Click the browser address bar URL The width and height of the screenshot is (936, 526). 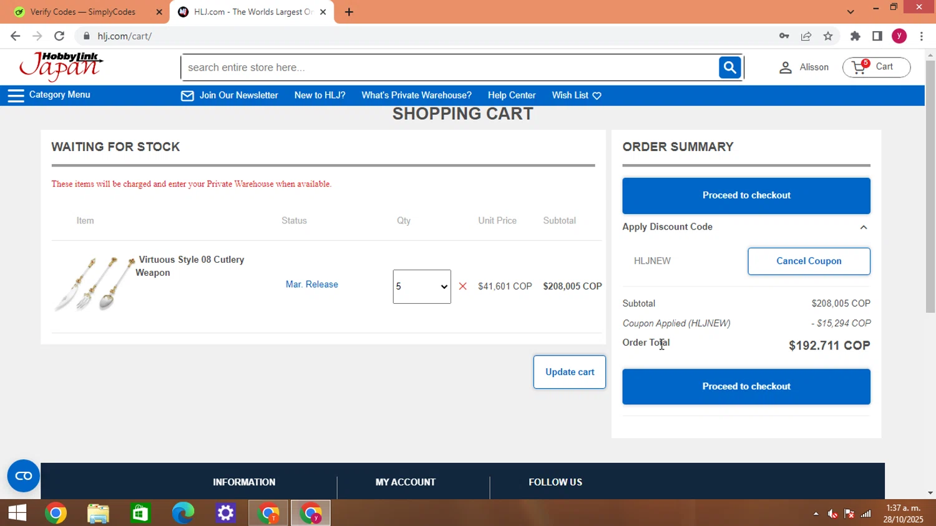click(x=124, y=36)
